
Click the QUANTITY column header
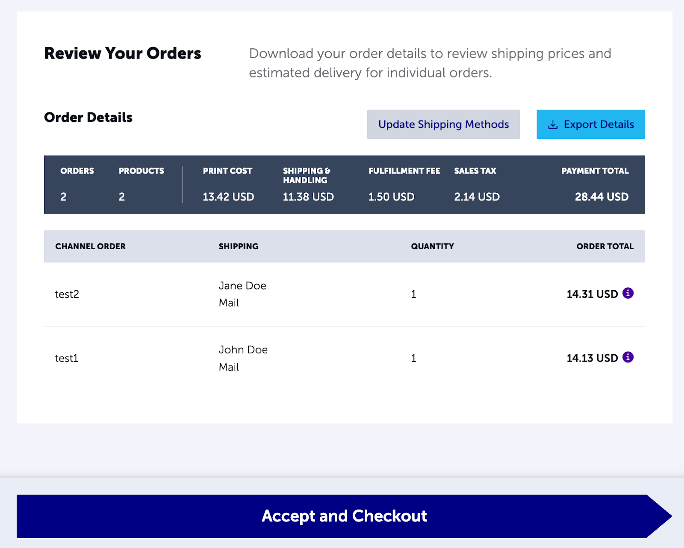pyautogui.click(x=432, y=246)
